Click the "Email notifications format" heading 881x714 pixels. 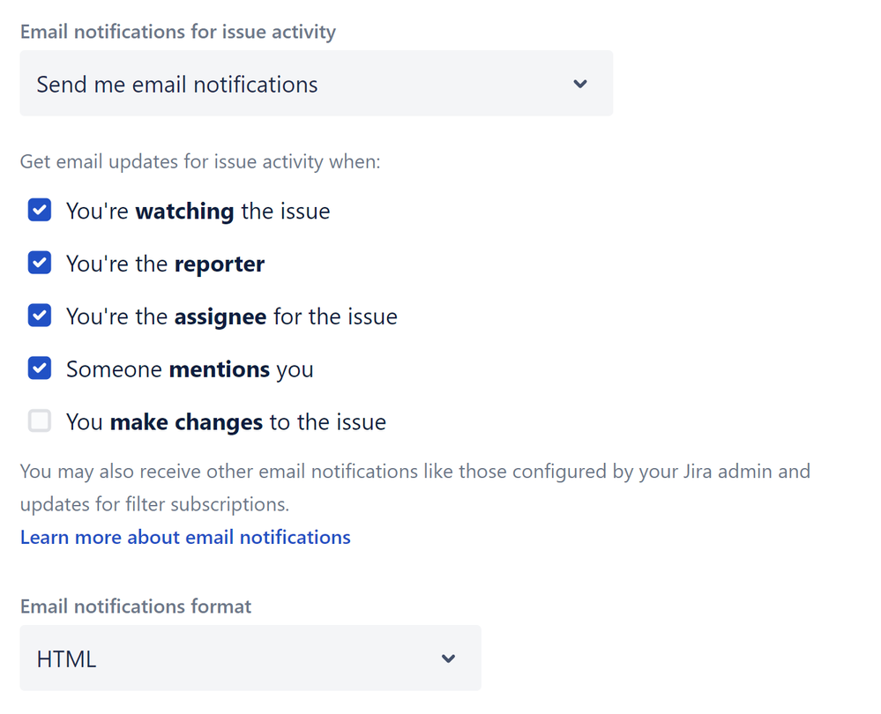coord(135,606)
